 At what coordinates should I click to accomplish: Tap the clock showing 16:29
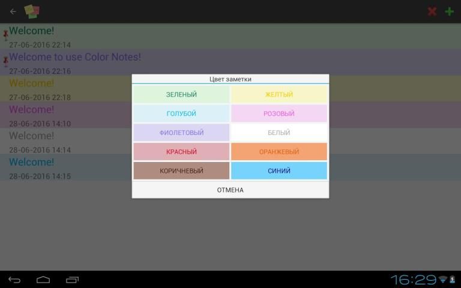point(414,280)
